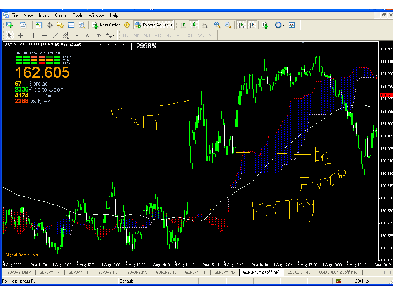Click the red price level marker
This screenshot has width=396, height=286.
tap(386, 95)
